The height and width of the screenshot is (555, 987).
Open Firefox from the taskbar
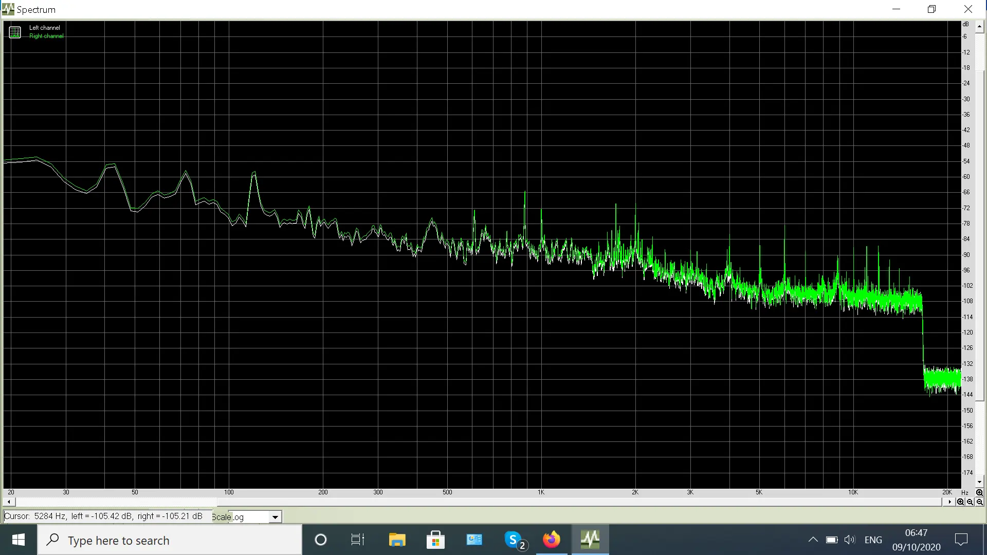(551, 540)
